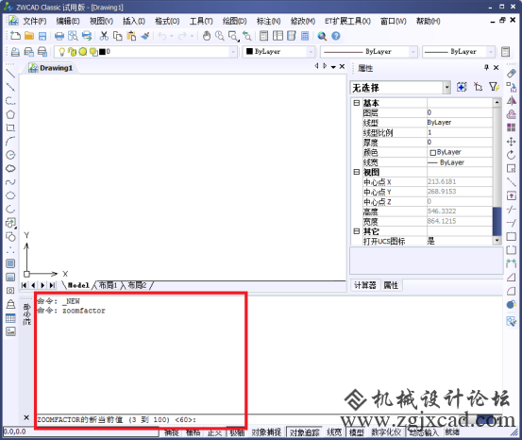The width and height of the screenshot is (522, 440).
Task: Click Select Objects icon in the properties panel
Action: [478, 87]
